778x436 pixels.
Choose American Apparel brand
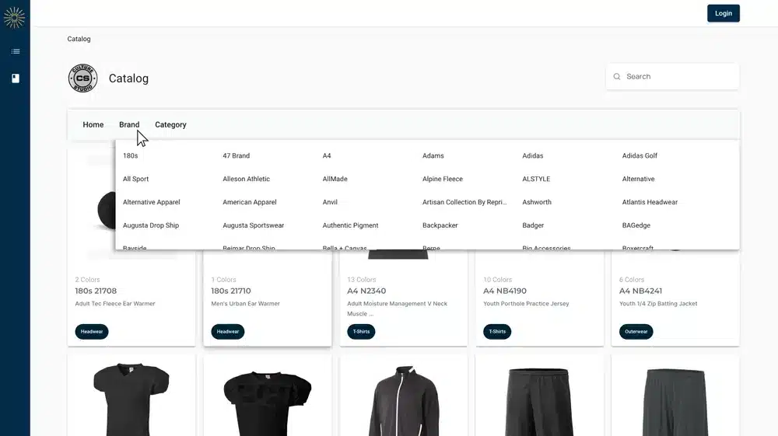250,202
